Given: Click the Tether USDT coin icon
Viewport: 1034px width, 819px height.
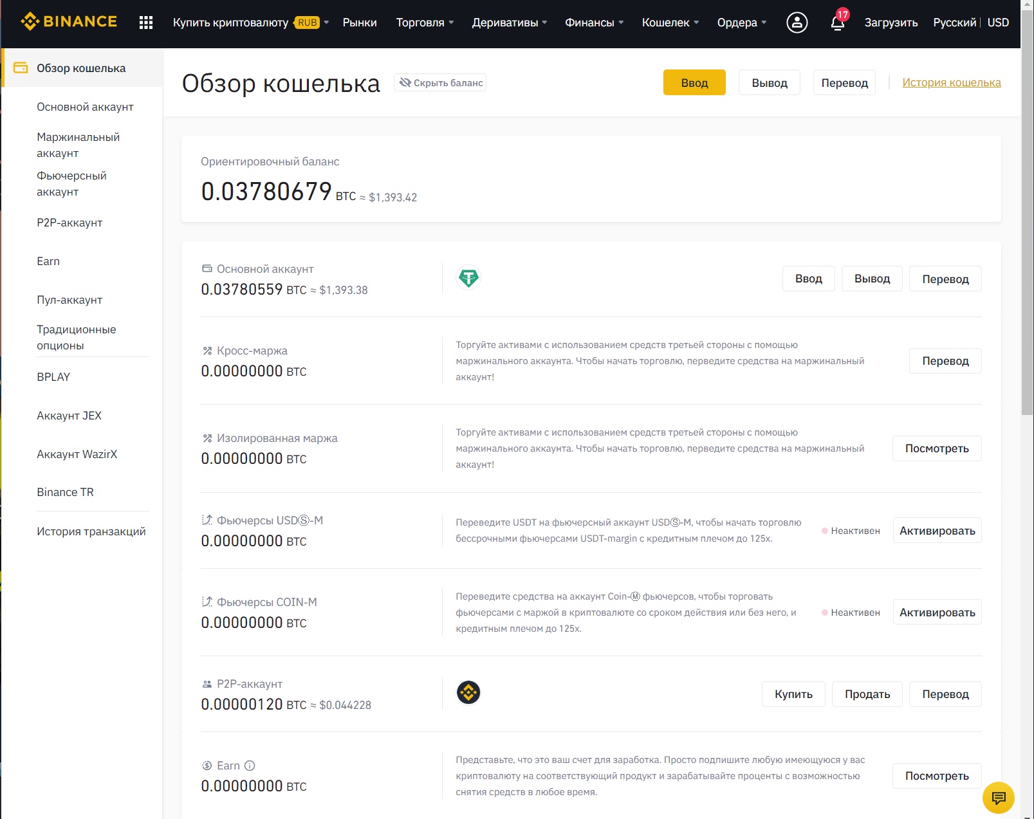Looking at the screenshot, I should tap(468, 278).
